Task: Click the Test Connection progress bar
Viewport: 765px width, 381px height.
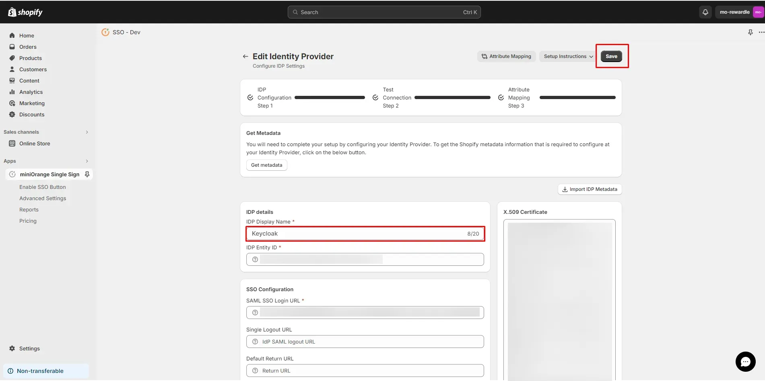Action: (x=452, y=97)
